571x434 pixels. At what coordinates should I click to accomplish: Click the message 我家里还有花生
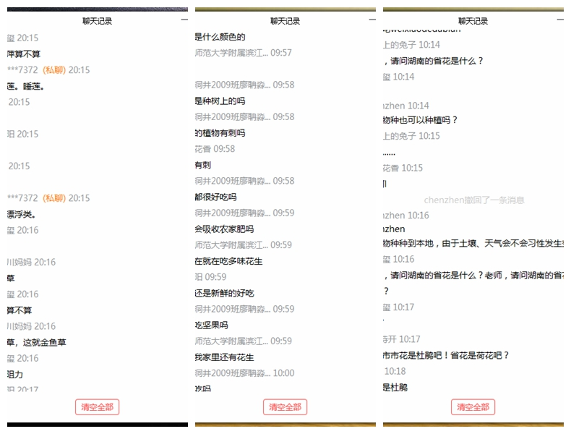coord(224,357)
